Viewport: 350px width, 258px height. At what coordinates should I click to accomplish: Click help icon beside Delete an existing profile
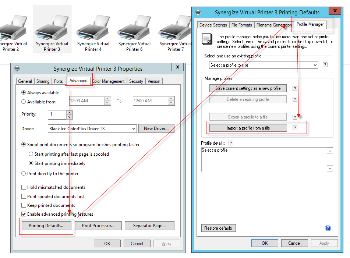point(295,99)
